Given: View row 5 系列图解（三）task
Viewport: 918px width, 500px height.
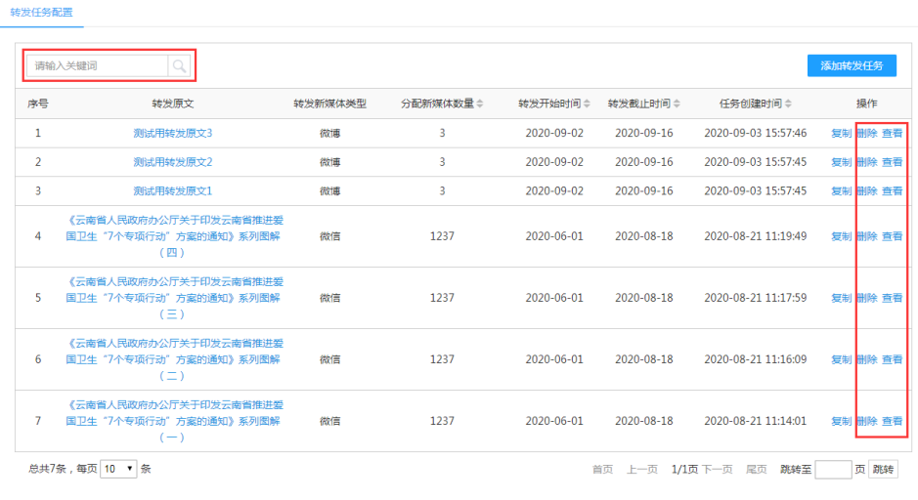Looking at the screenshot, I should click(892, 298).
